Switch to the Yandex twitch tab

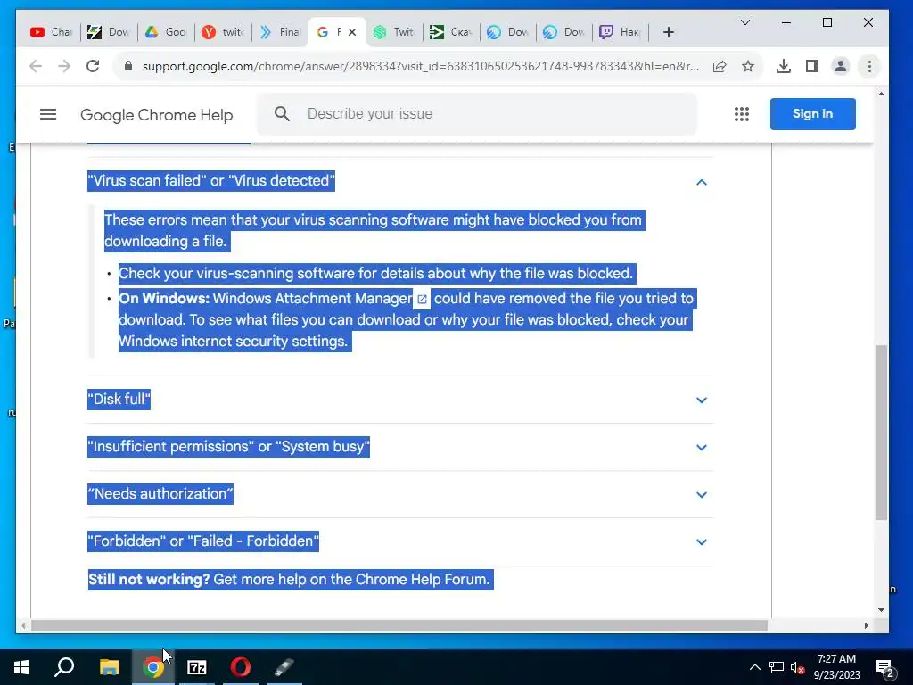click(222, 32)
